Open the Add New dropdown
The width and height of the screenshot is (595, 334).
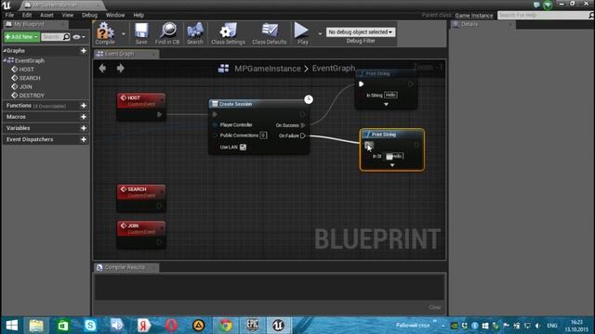[x=21, y=37]
